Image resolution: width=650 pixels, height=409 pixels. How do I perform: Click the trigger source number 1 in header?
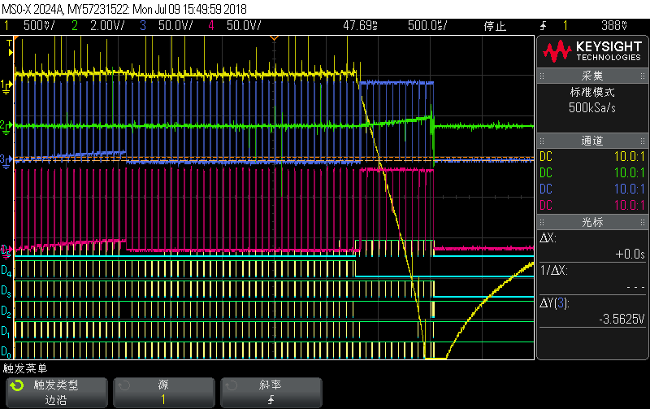(565, 26)
